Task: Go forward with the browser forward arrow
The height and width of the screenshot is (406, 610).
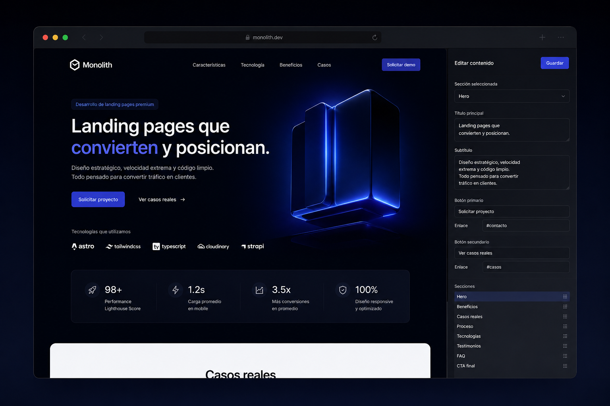Action: coord(101,37)
